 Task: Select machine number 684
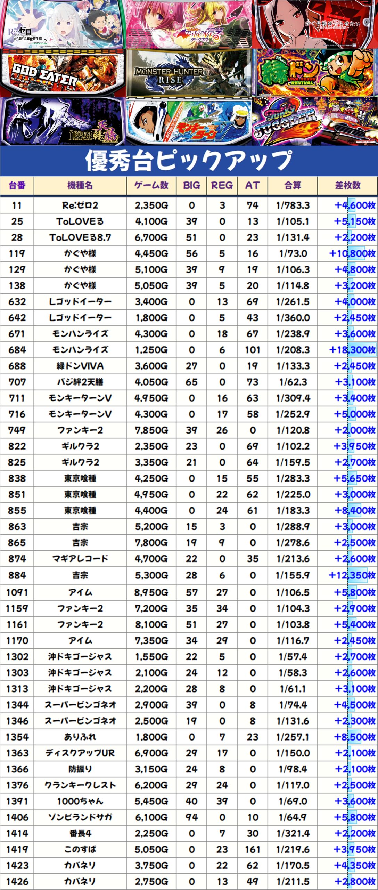[x=17, y=350]
